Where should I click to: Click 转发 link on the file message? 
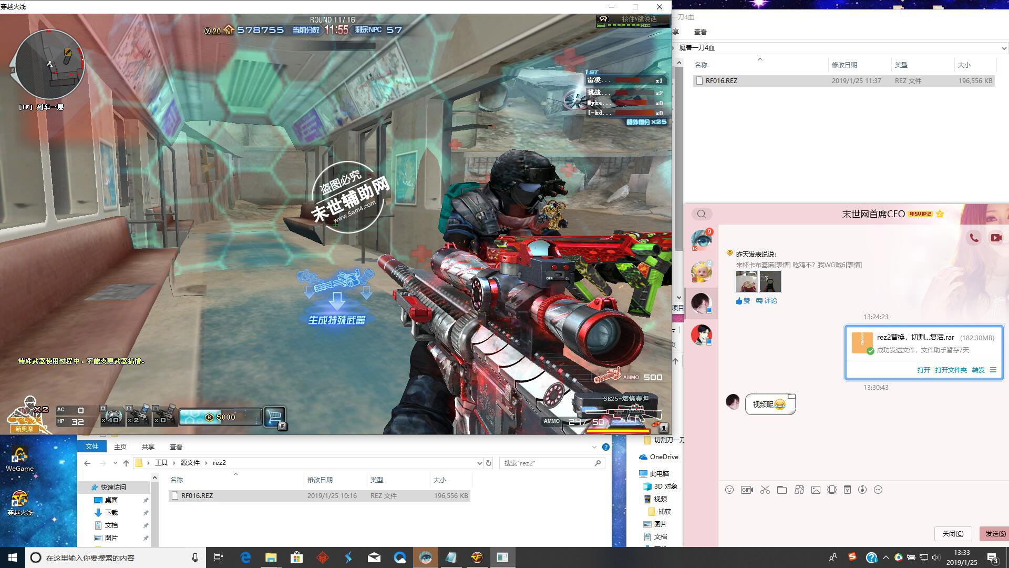click(x=978, y=370)
